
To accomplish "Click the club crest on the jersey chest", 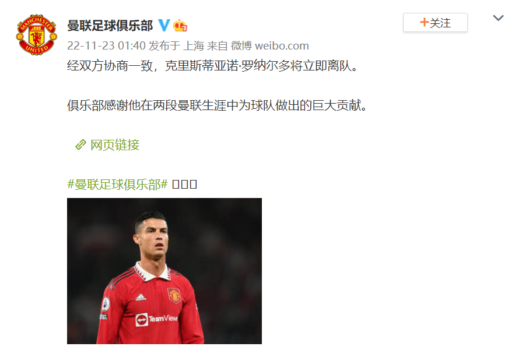I will (x=174, y=295).
